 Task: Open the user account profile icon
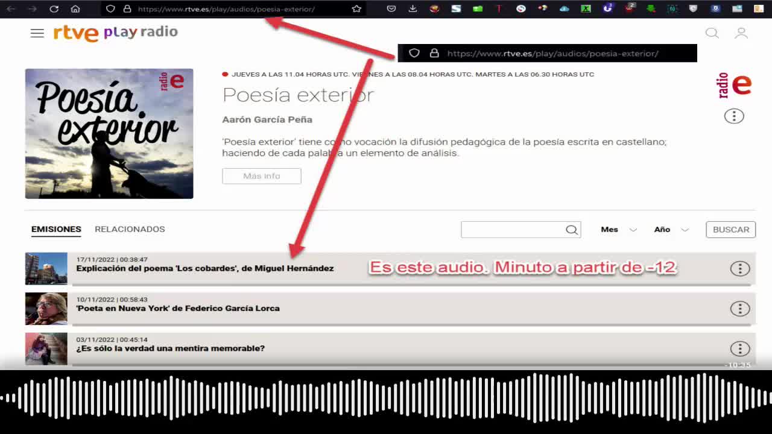[x=741, y=33]
